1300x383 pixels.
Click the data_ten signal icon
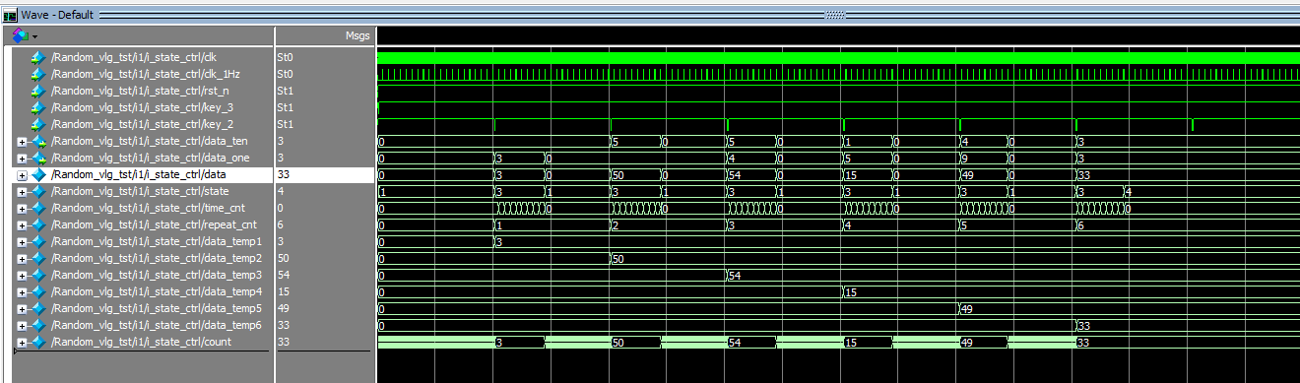[x=38, y=141]
